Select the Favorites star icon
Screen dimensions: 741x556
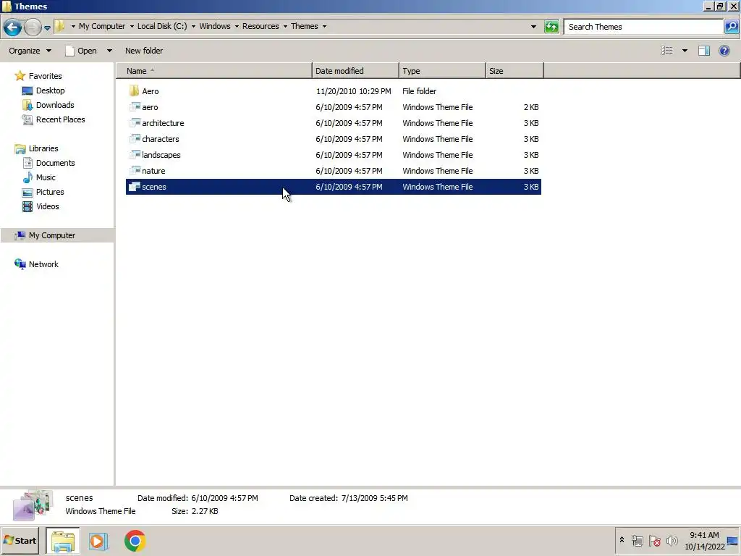[x=20, y=75]
